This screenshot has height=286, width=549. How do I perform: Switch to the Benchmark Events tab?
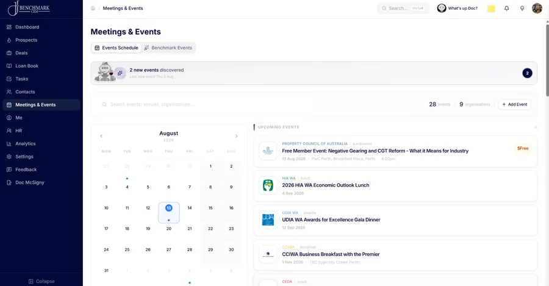(x=168, y=48)
